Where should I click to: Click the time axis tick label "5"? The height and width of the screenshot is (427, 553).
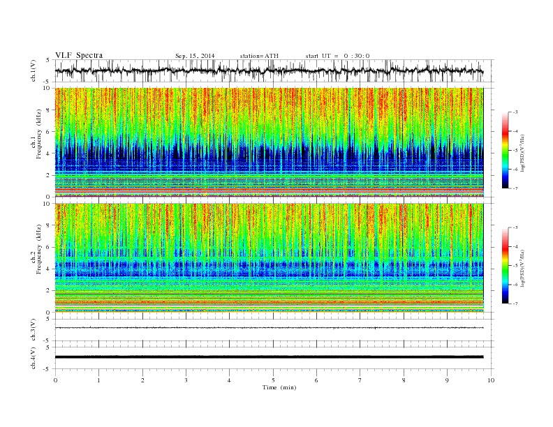tap(273, 380)
